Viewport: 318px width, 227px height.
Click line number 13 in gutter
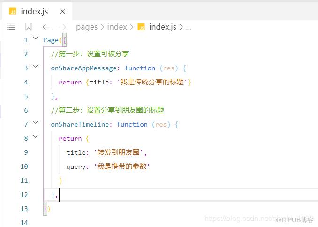point(24,209)
